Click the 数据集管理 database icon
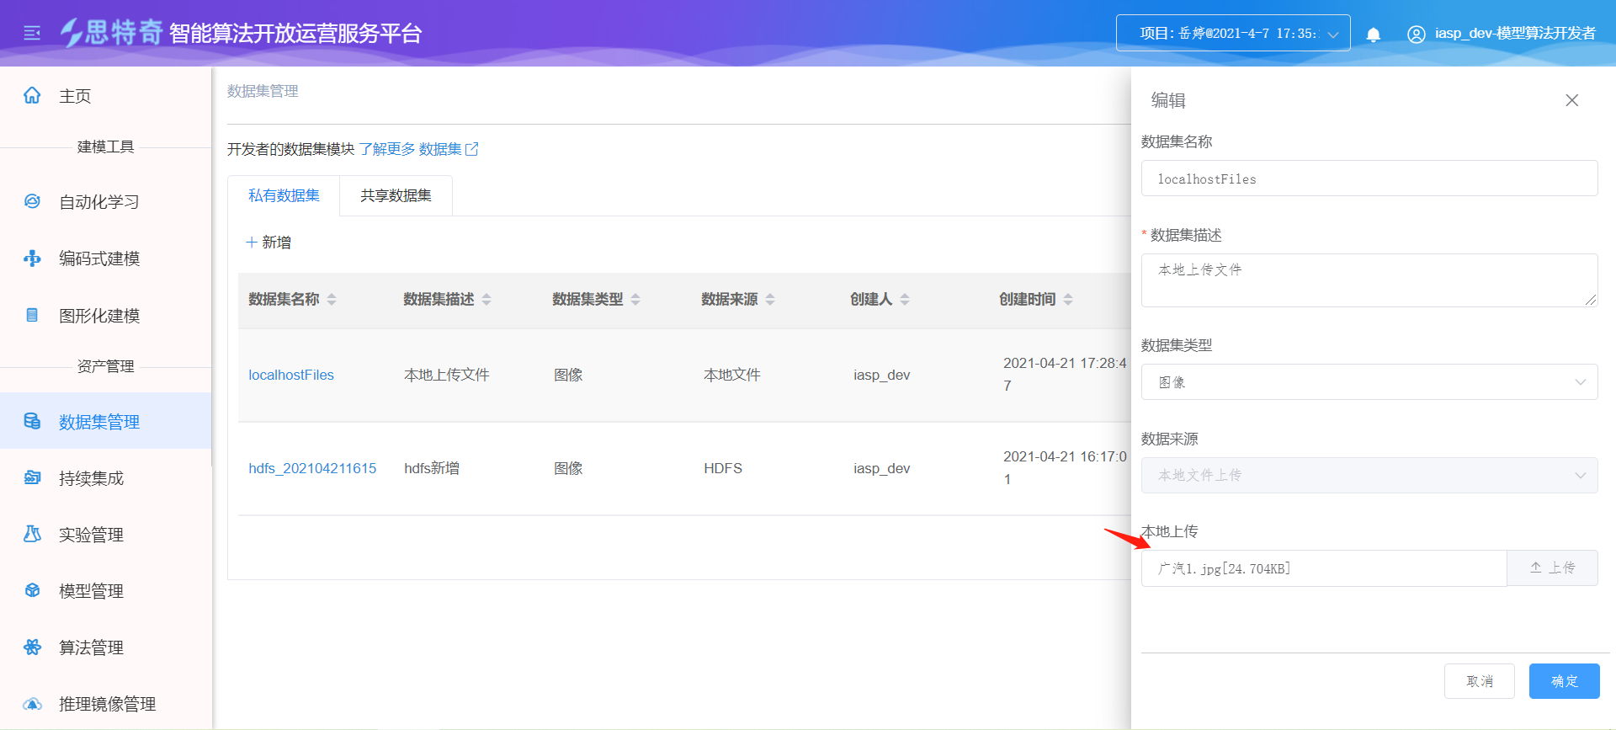Viewport: 1616px width, 730px height. pyautogui.click(x=32, y=421)
